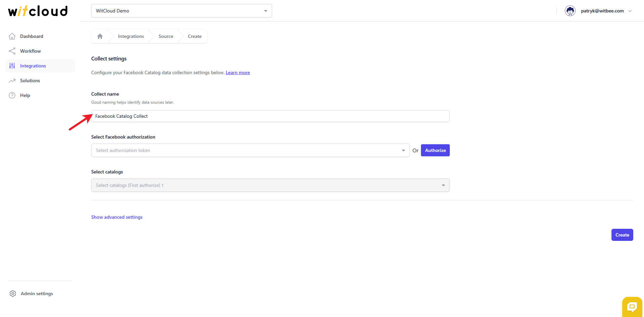Viewport: 644px width, 317px height.
Task: Focus the Collect name input field
Action: [270, 116]
